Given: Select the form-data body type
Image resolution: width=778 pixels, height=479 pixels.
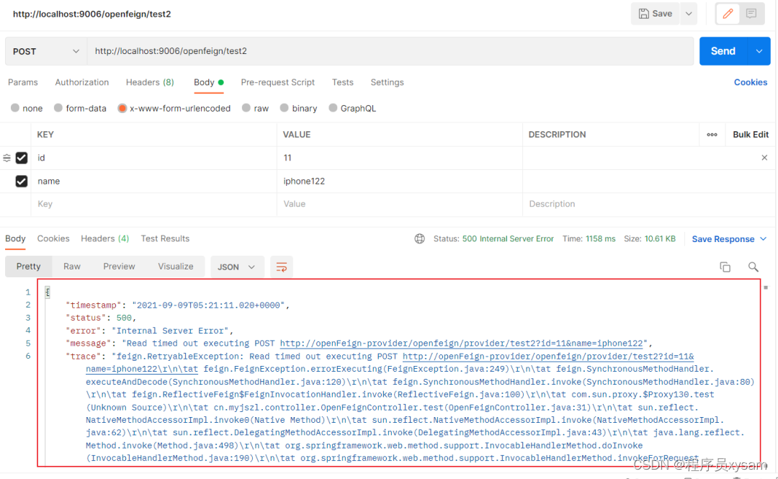Looking at the screenshot, I should point(58,108).
